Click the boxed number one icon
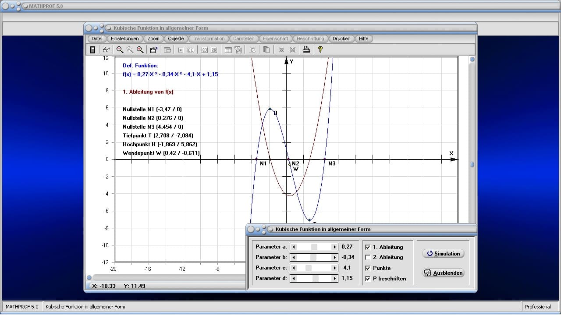The width and height of the screenshot is (561, 315). (x=204, y=50)
